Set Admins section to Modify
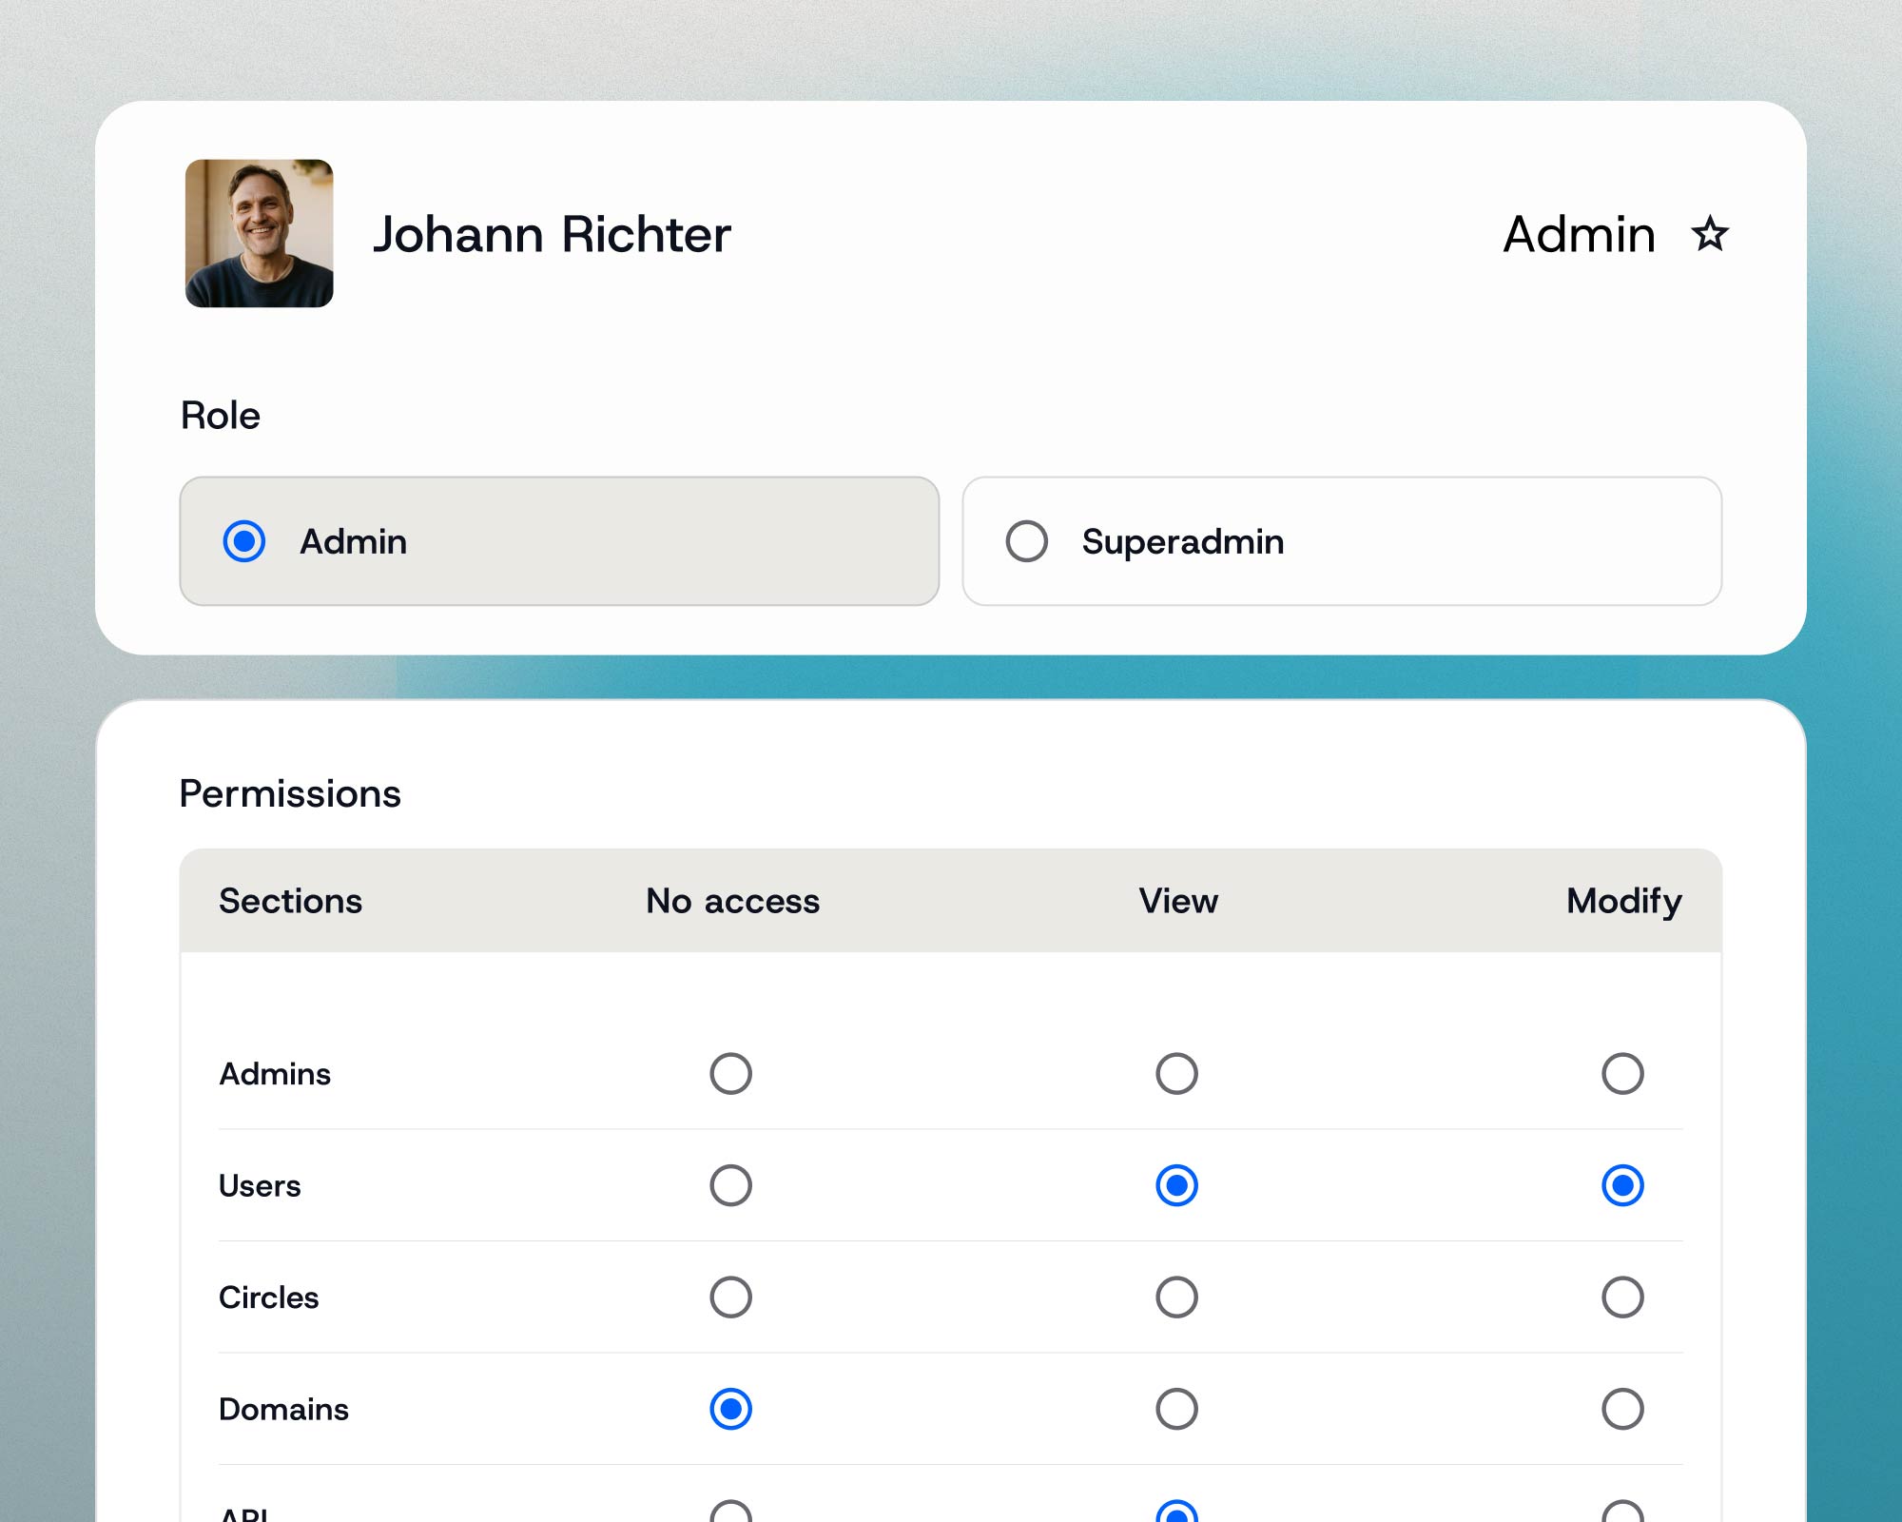Image resolution: width=1902 pixels, height=1522 pixels. point(1622,1074)
